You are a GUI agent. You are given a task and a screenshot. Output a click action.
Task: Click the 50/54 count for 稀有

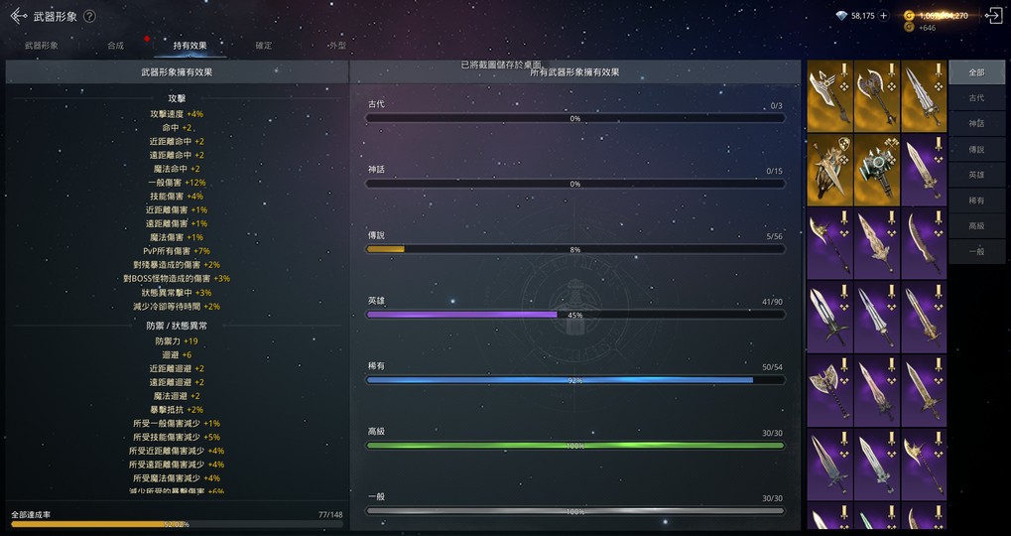tap(772, 367)
